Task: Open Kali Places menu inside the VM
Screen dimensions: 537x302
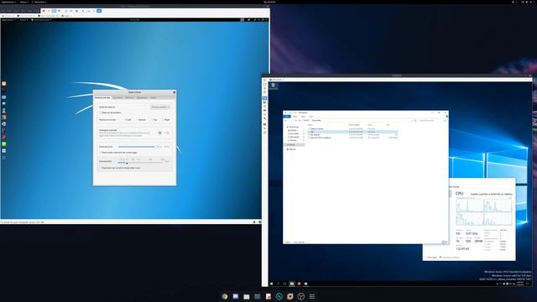Action: pos(23,20)
